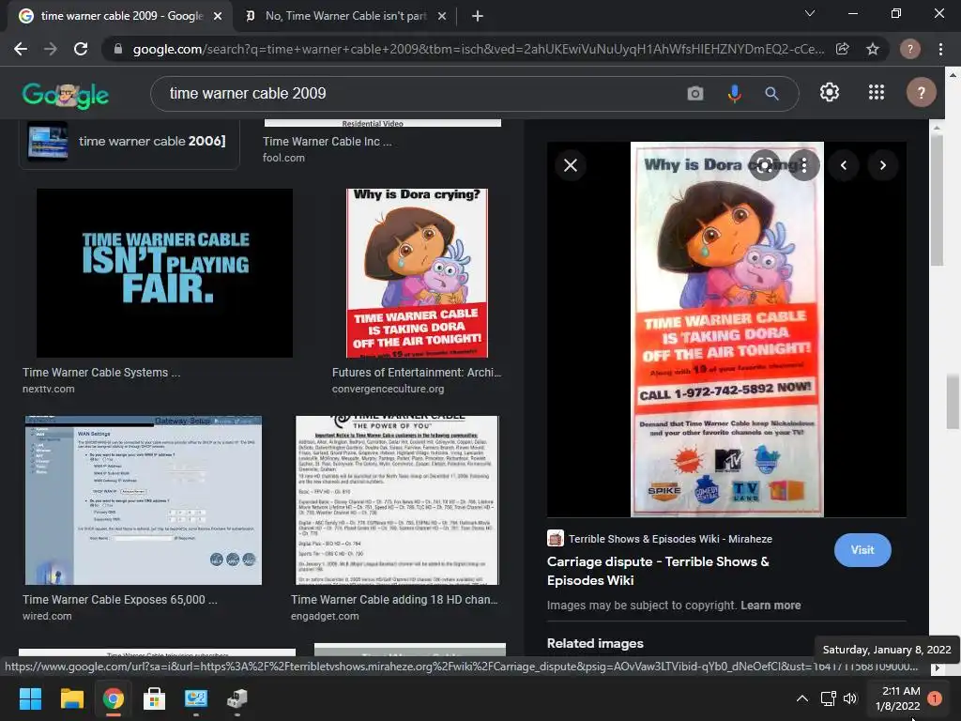Show next image in preview
Image resolution: width=961 pixels, height=721 pixels.
point(883,165)
